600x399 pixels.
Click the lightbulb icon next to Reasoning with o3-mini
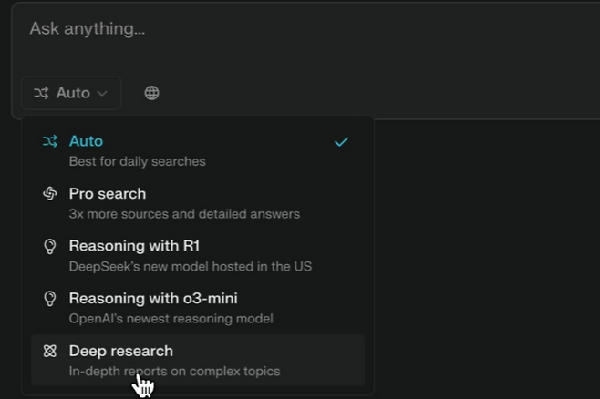[x=50, y=299]
